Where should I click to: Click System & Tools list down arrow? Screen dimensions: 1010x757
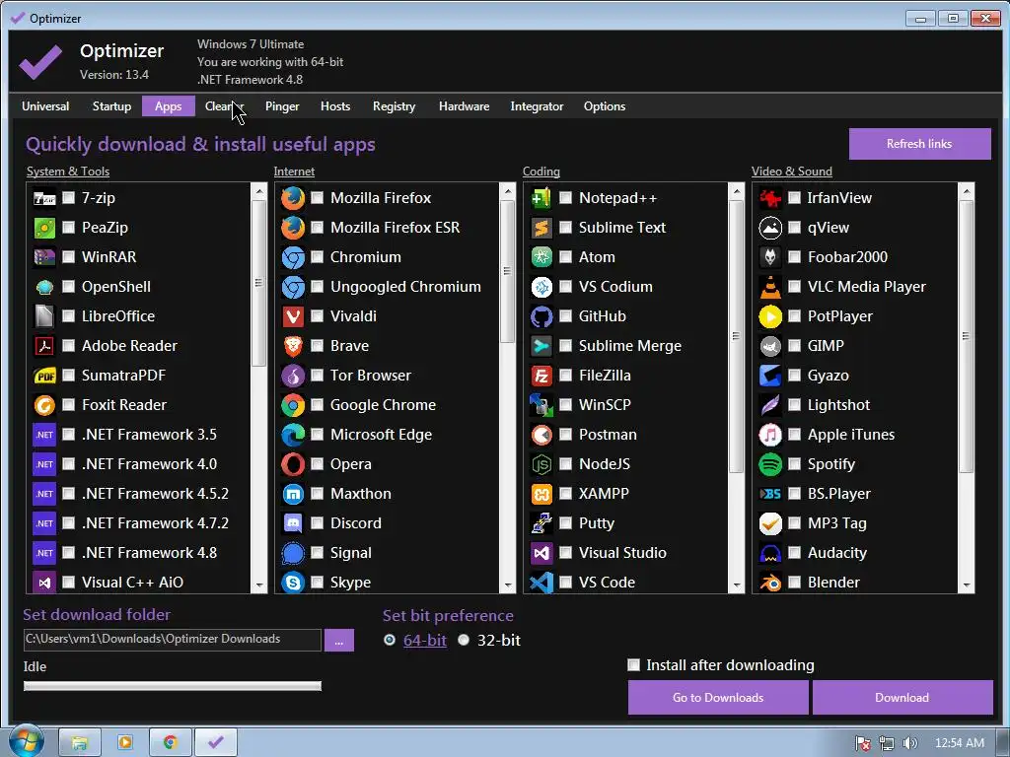(x=259, y=585)
